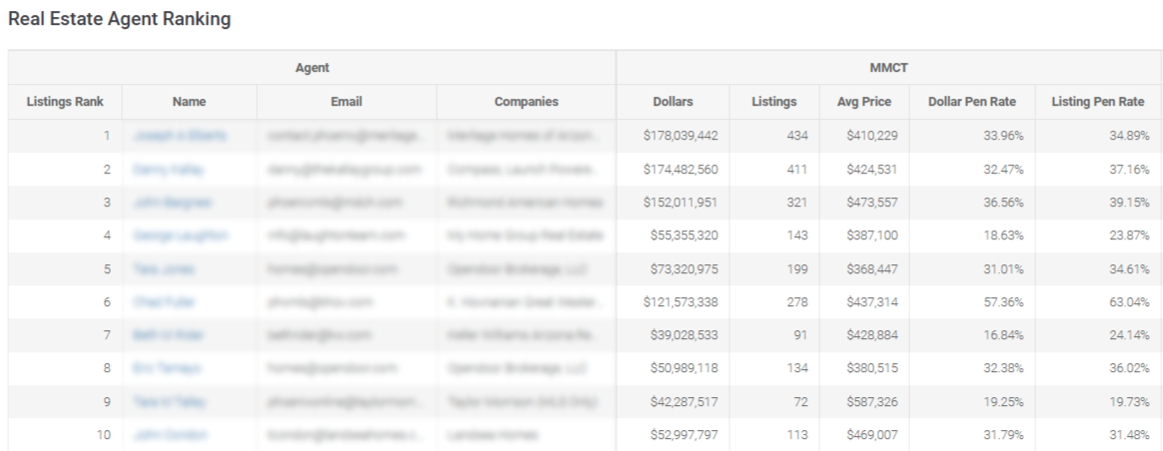
Task: Click the Listings column header
Action: 773,102
